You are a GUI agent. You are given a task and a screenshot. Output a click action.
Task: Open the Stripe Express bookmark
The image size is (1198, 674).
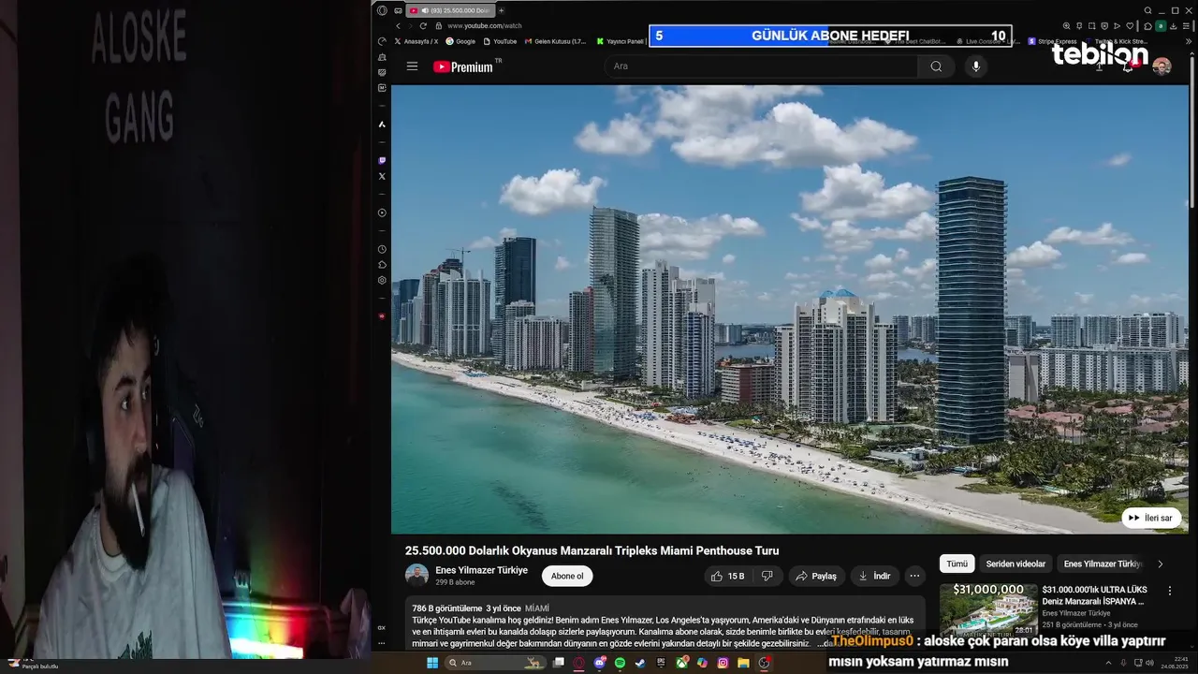click(x=1053, y=41)
